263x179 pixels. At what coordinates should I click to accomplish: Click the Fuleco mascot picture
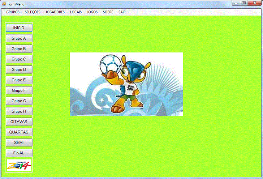[126, 84]
